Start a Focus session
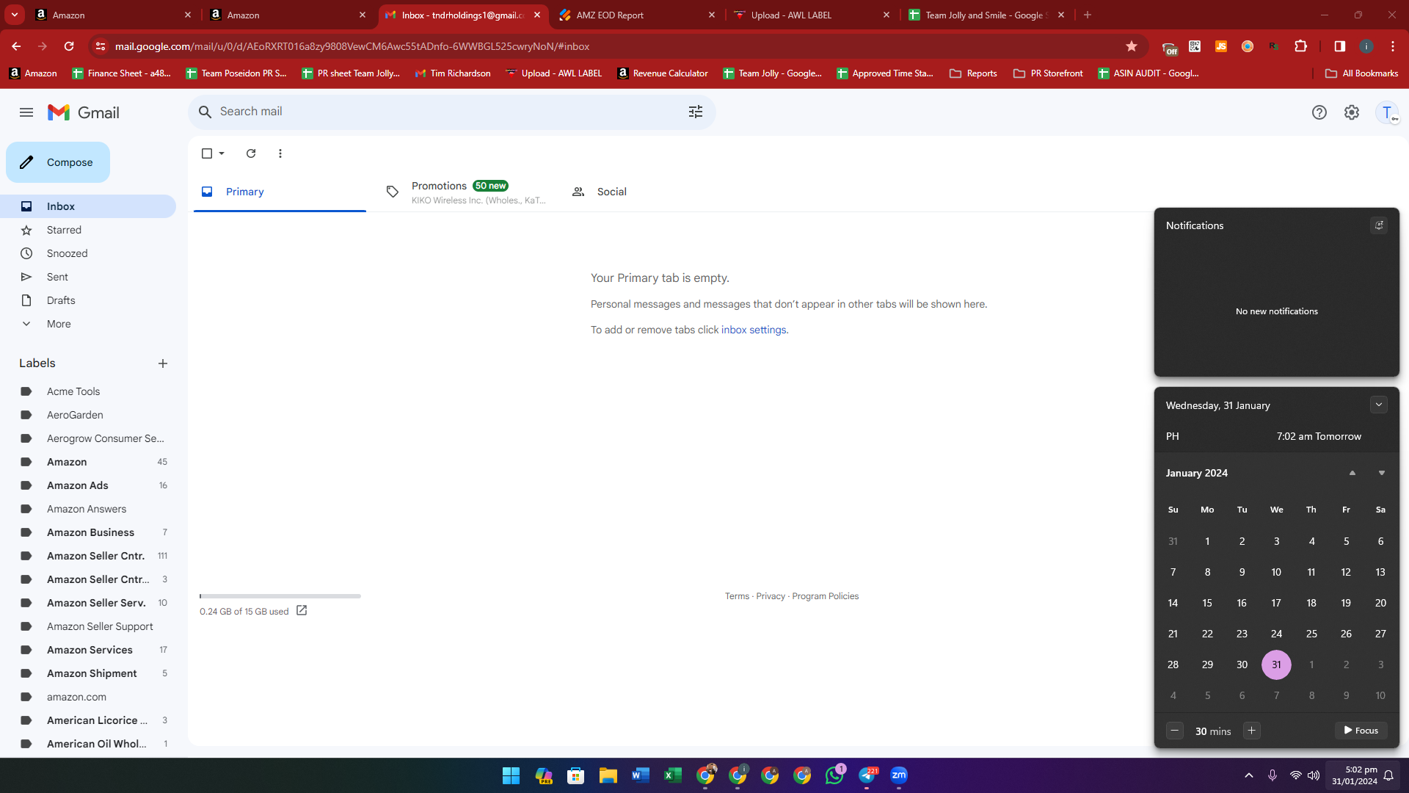This screenshot has height=793, width=1409. 1361,731
